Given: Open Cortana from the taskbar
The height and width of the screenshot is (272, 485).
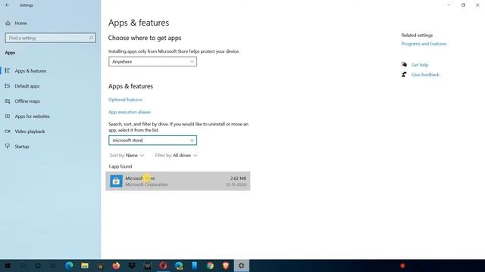Looking at the screenshot, I should (38, 265).
